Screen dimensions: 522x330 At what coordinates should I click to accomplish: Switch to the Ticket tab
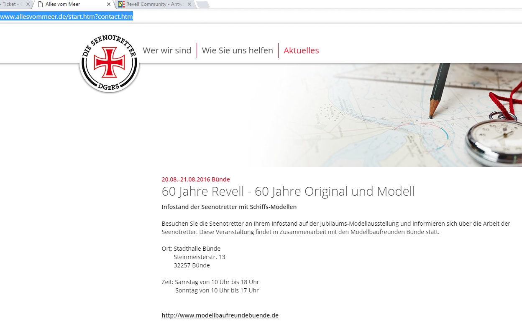click(10, 4)
